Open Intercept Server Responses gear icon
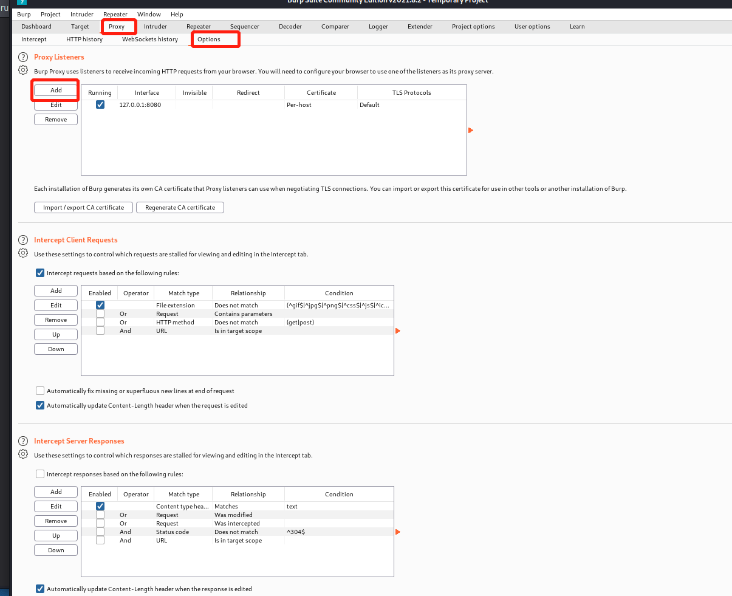 coord(23,454)
